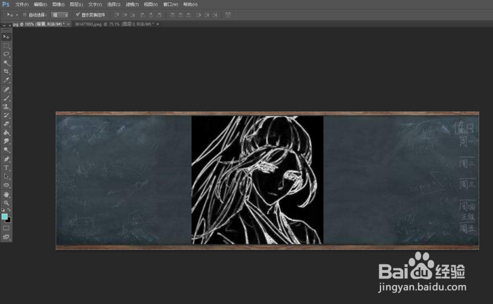Select the Pen tool
493x304 pixels.
coord(6,159)
